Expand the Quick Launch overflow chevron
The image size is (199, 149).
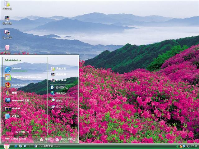pyautogui.click(x=30, y=146)
